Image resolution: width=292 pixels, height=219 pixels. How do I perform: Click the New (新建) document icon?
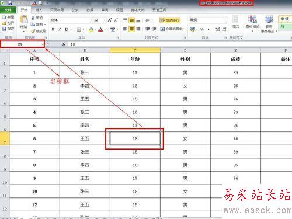(4, 17)
